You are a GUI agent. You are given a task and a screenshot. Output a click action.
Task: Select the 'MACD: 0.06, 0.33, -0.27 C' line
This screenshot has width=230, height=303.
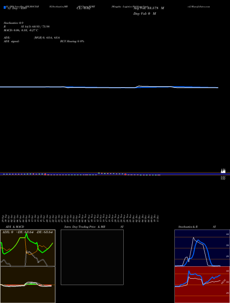point(21,30)
